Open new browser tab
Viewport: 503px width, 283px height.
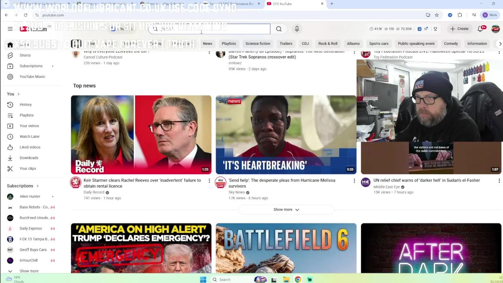(332, 4)
